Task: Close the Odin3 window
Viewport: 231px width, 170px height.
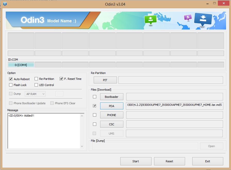Action: (x=224, y=3)
